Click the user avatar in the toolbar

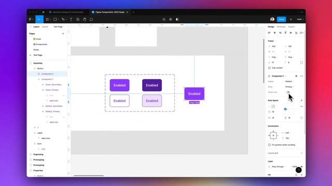point(272,19)
